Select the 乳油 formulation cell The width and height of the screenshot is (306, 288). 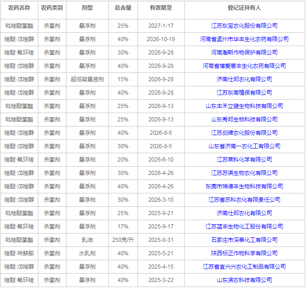pyautogui.click(x=87, y=240)
